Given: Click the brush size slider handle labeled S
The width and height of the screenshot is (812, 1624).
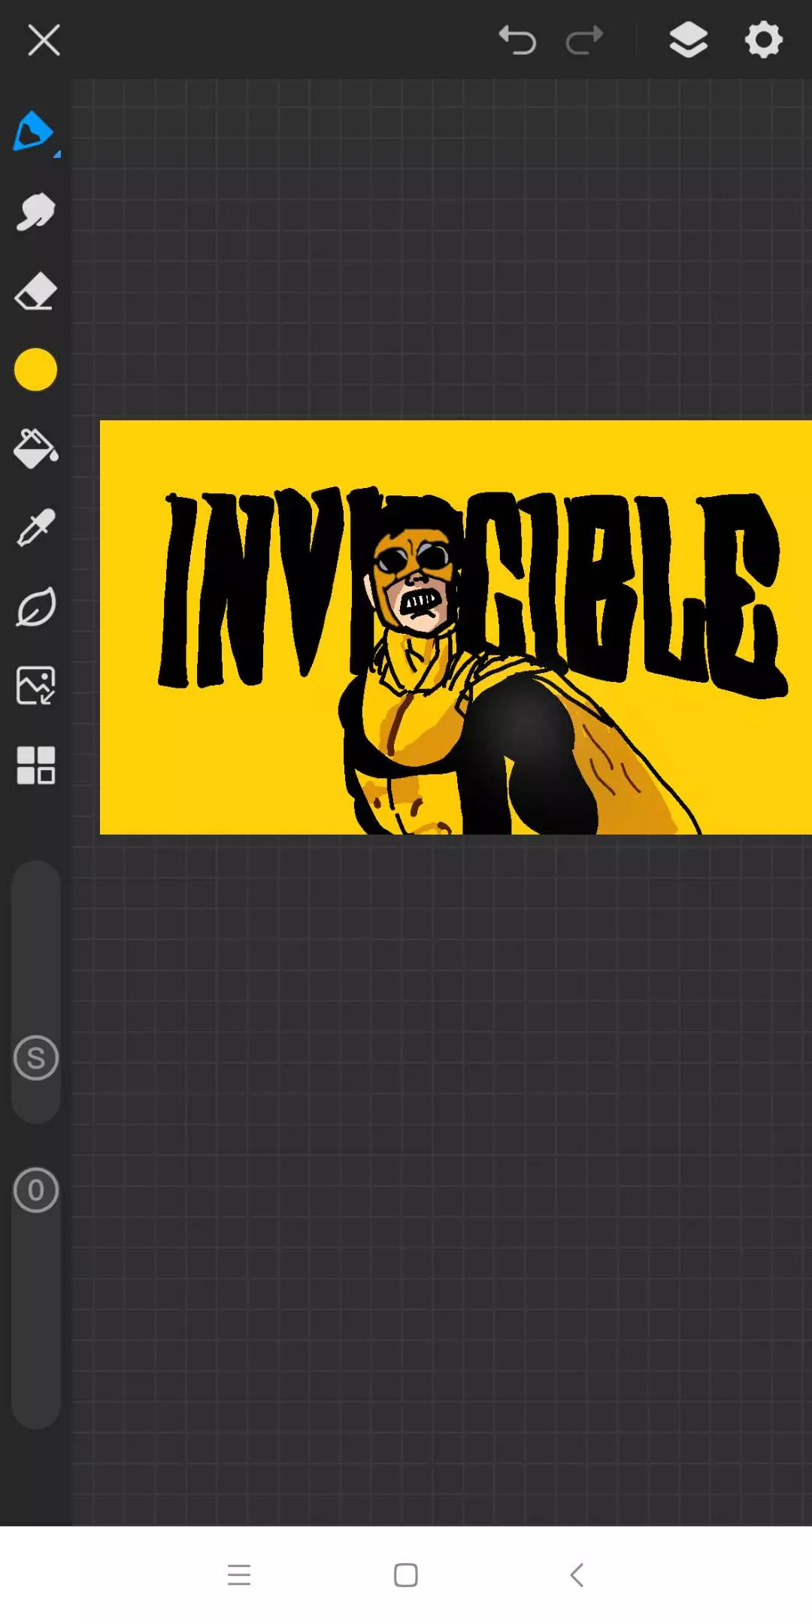Looking at the screenshot, I should [36, 1059].
